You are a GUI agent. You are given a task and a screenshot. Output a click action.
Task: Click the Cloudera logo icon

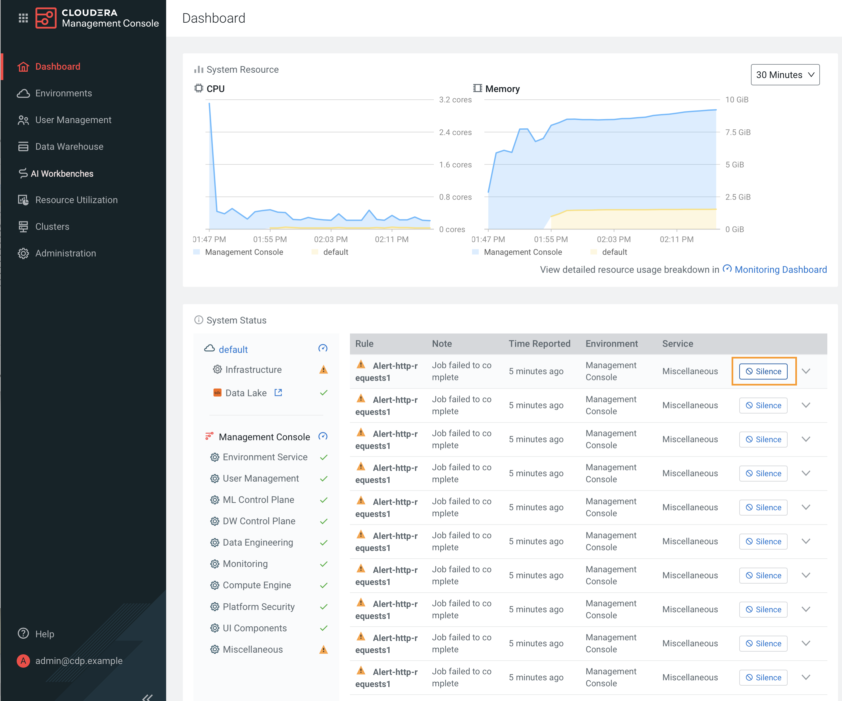click(x=46, y=18)
